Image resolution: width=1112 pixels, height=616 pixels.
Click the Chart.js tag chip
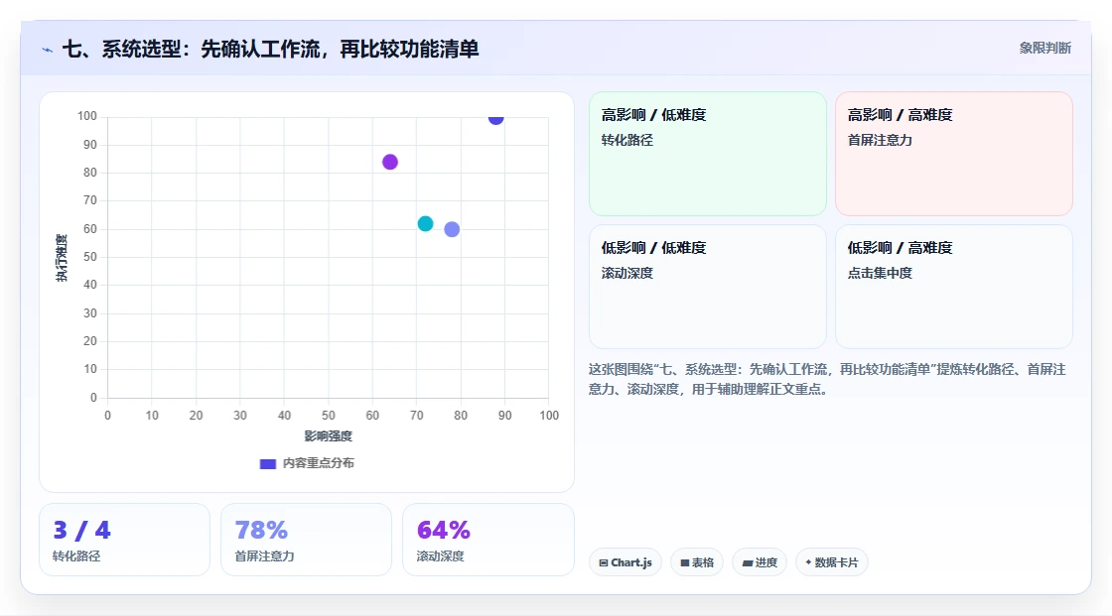point(625,562)
